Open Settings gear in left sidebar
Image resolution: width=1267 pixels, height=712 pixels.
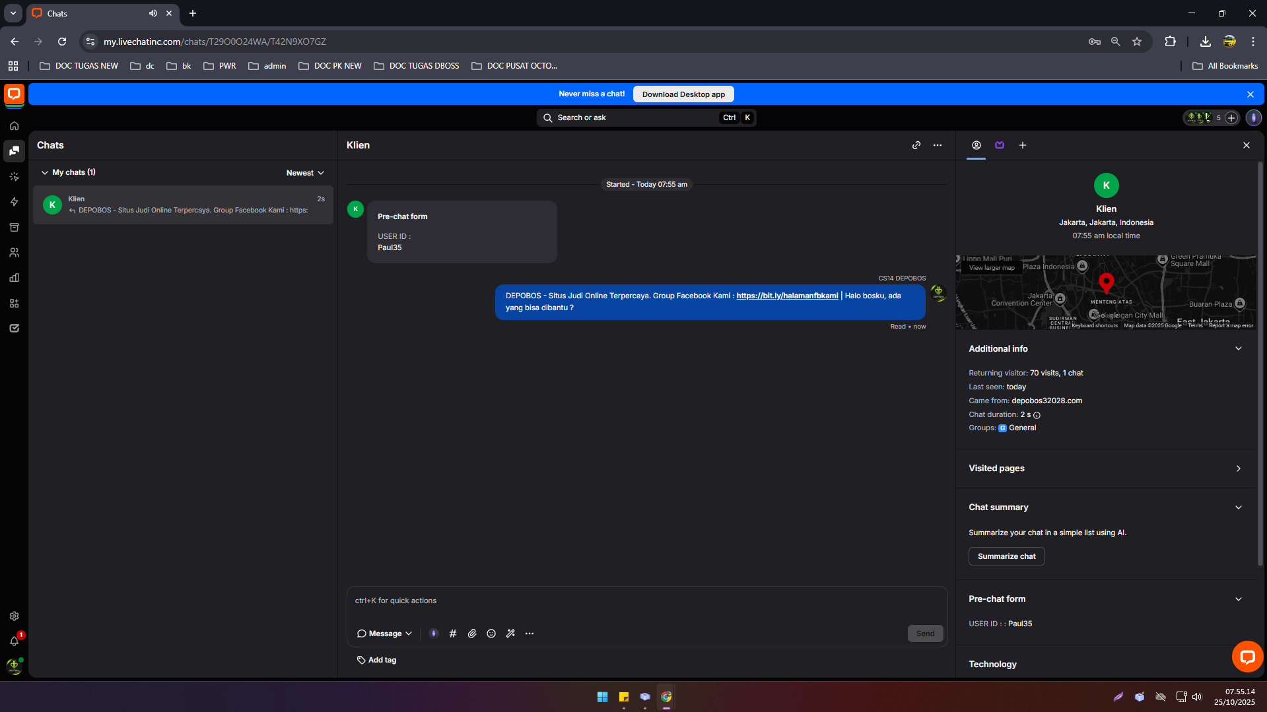click(x=14, y=616)
